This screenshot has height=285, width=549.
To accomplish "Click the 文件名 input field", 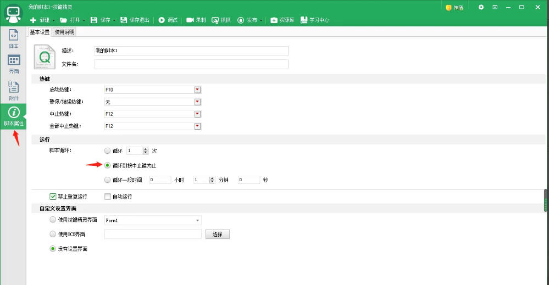I will [x=191, y=64].
